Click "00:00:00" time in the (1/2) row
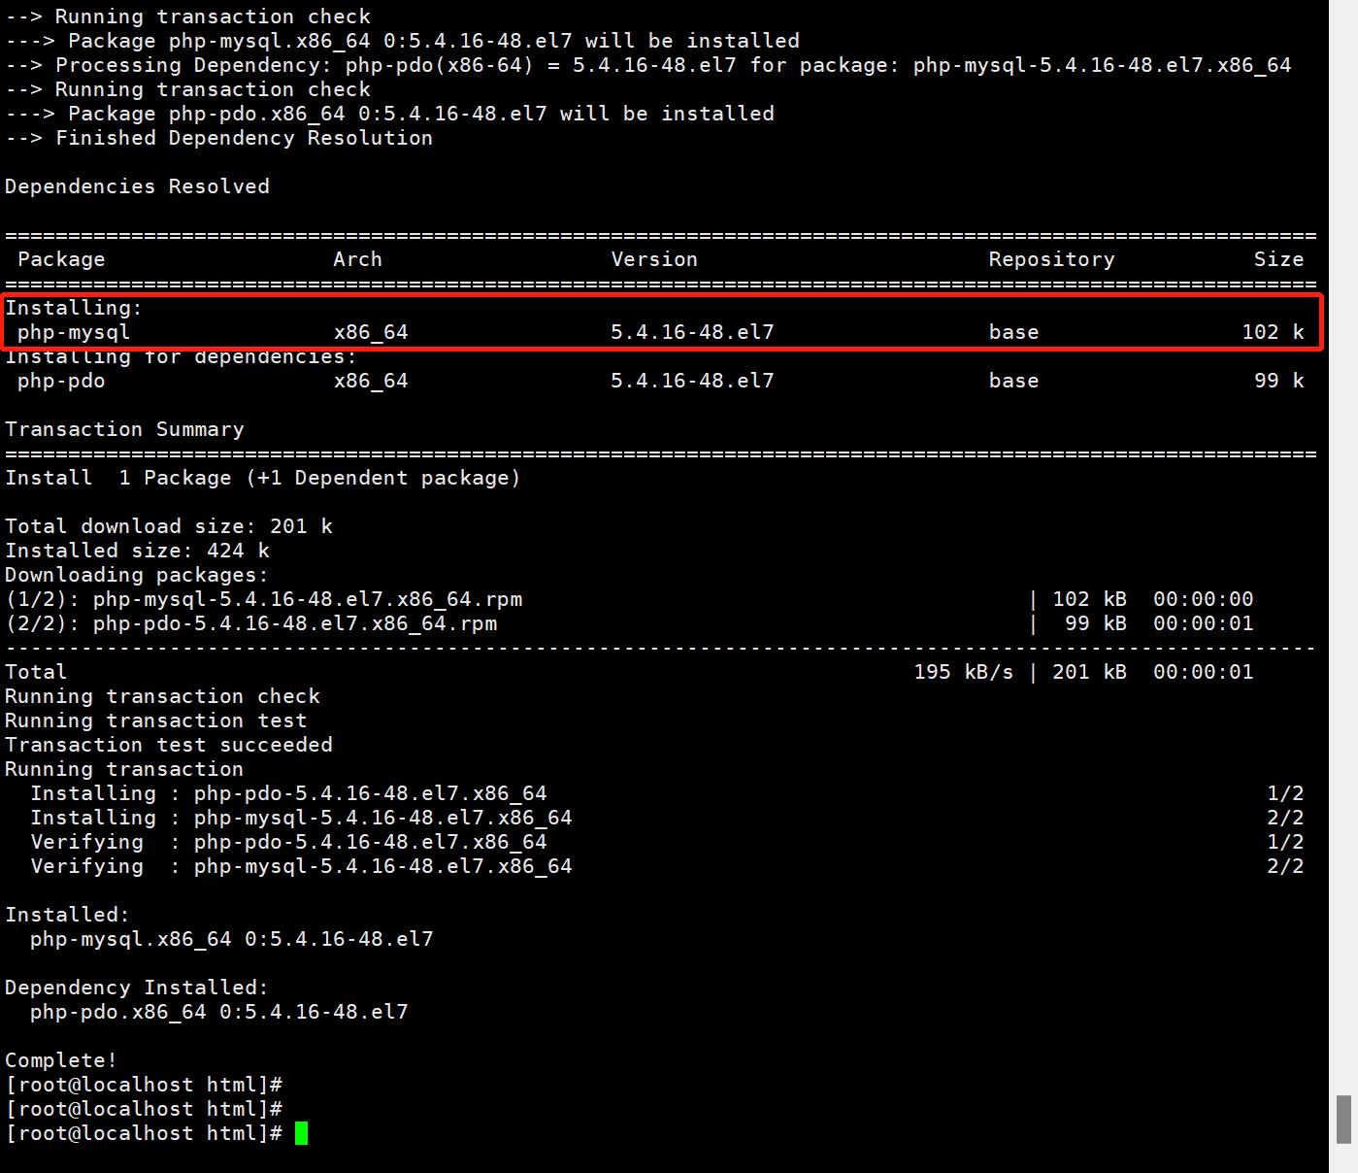The image size is (1358, 1173). coord(1204,599)
